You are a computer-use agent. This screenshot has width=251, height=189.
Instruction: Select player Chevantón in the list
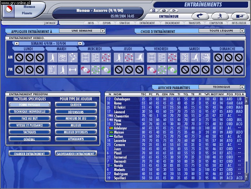pos(175,116)
